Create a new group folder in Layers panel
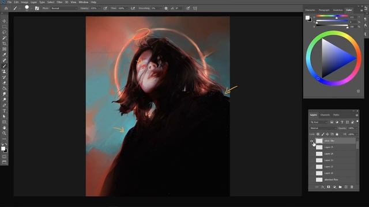Viewport: 369px width, 207px height. coord(340,187)
